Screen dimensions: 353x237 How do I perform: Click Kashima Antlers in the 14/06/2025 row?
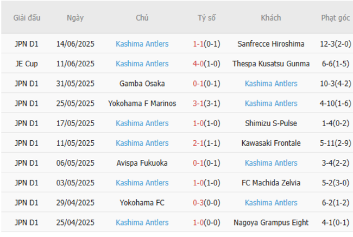[142, 44]
